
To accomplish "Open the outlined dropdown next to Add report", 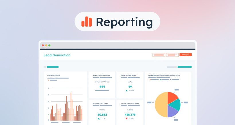I will pos(172,55).
